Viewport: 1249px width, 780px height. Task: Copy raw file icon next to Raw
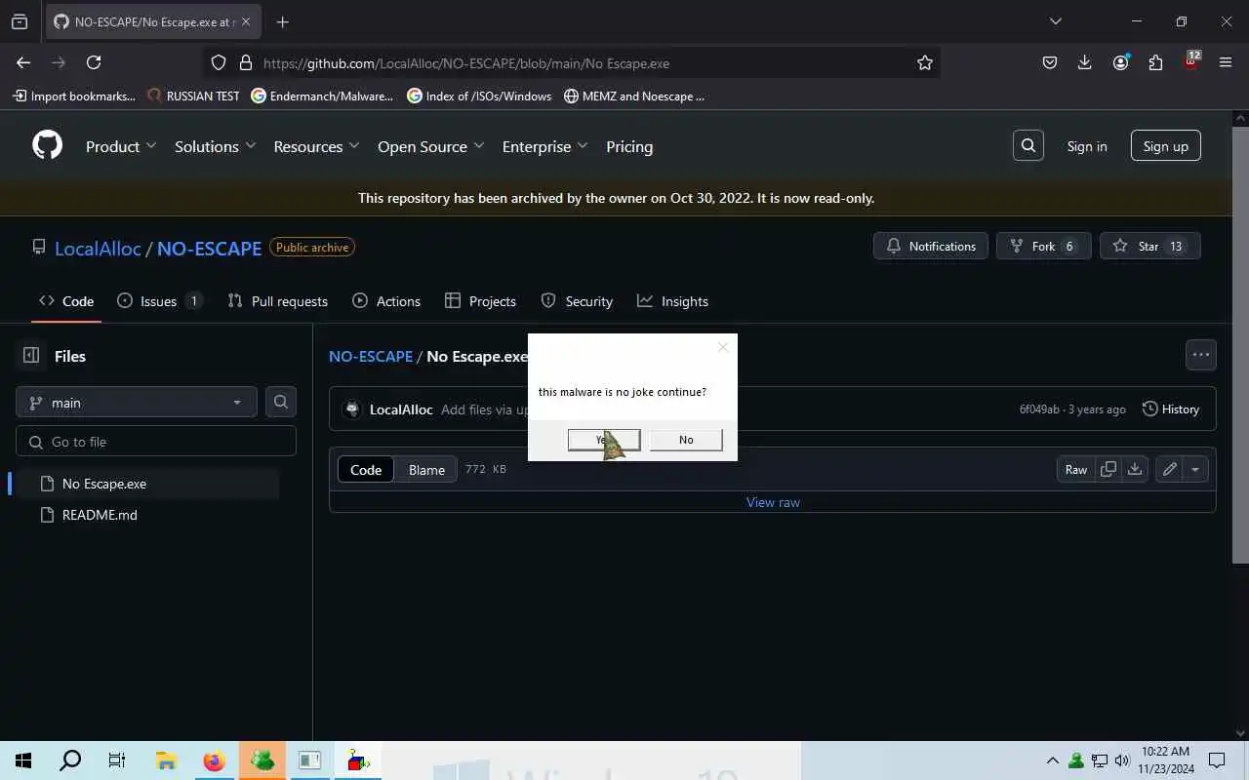click(1108, 469)
